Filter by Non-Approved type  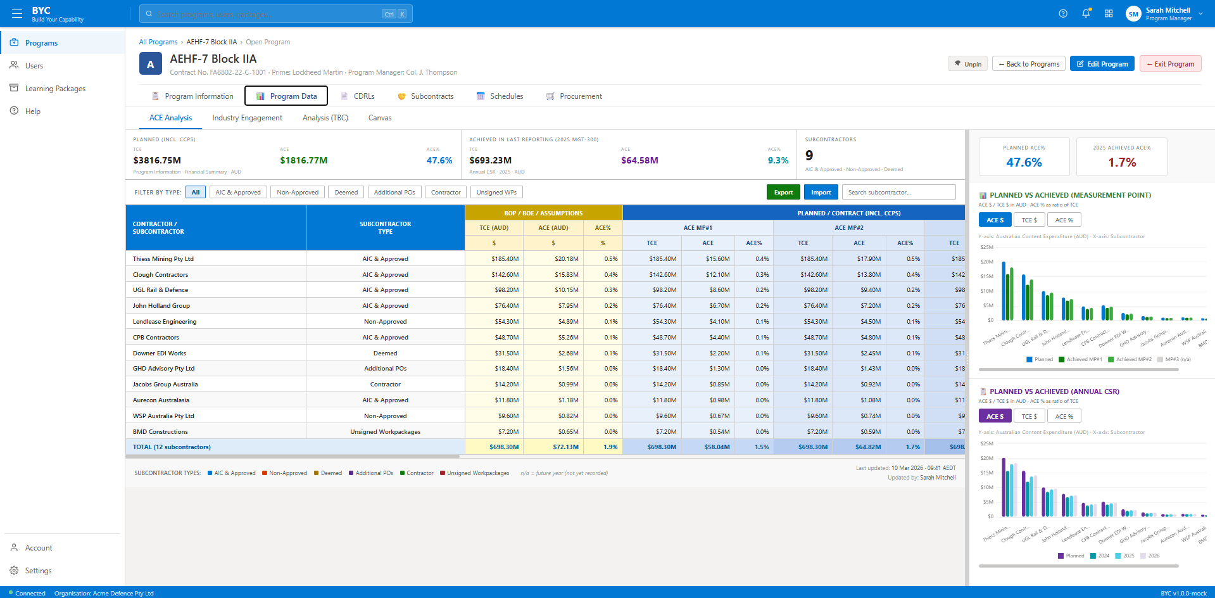coord(298,193)
